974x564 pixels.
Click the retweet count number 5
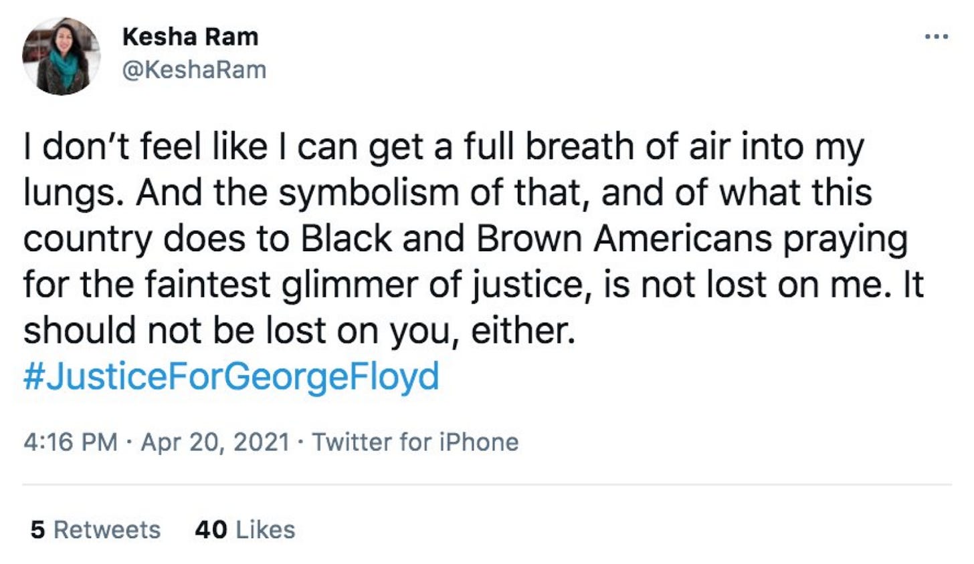[x=37, y=530]
